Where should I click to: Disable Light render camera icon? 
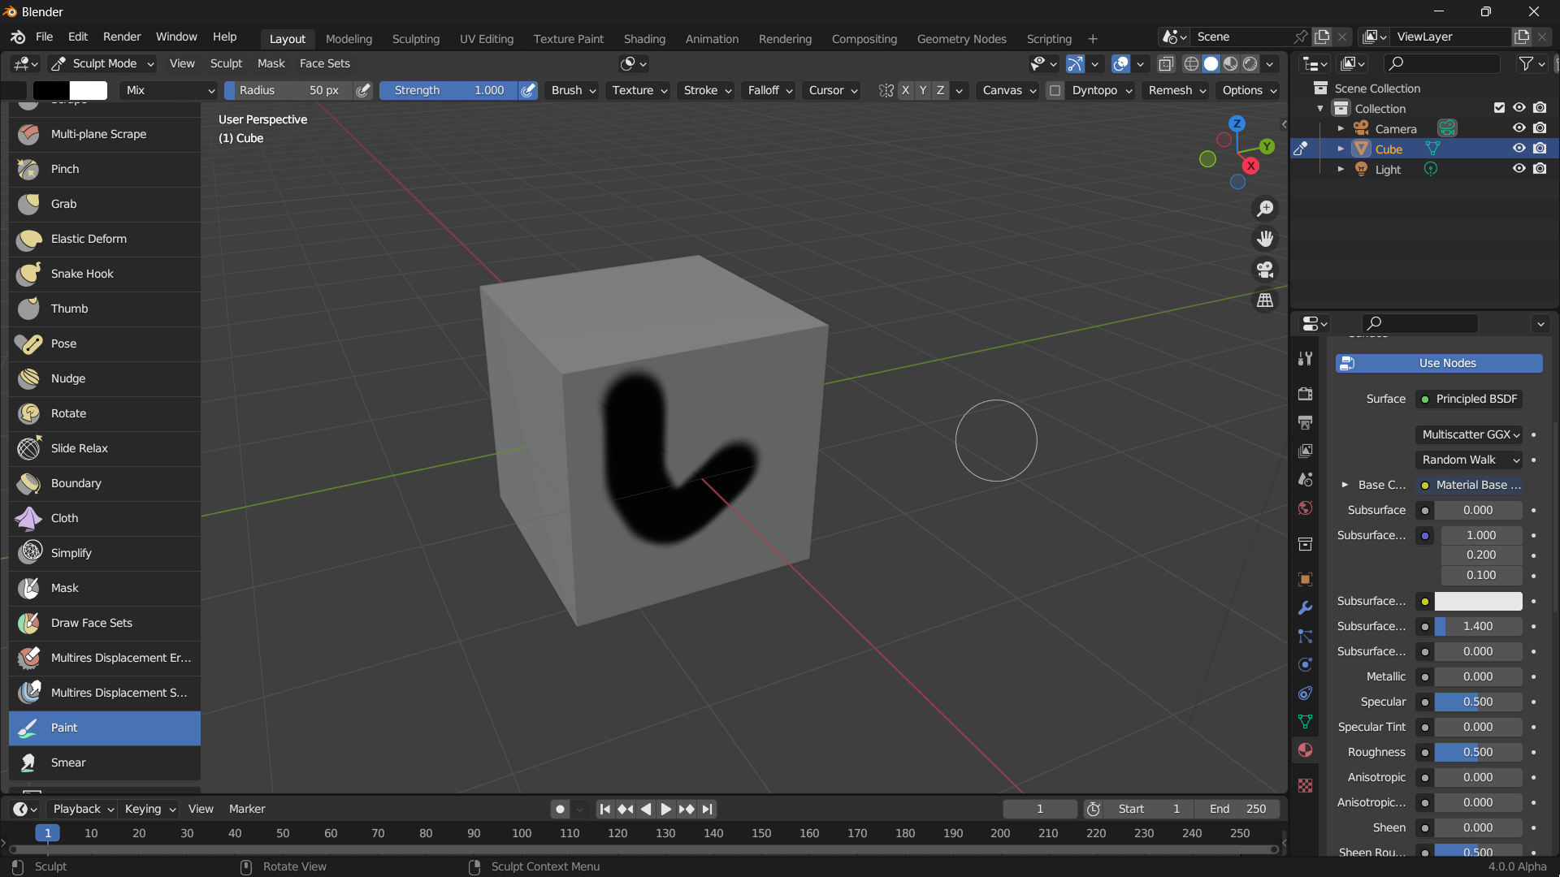click(x=1540, y=169)
